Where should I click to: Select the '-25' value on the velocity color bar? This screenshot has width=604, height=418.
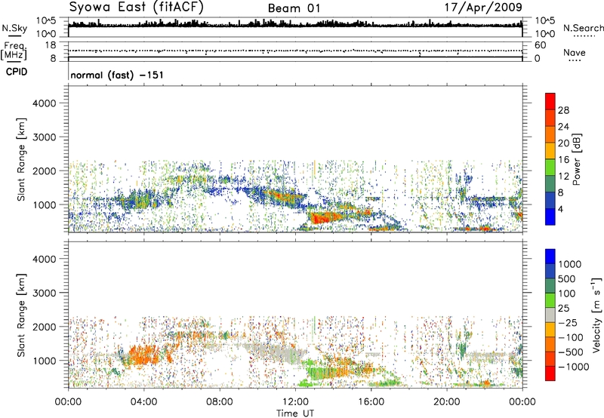569,323
